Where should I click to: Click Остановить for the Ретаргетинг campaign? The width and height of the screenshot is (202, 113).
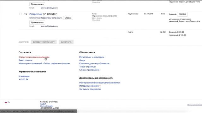57,18
